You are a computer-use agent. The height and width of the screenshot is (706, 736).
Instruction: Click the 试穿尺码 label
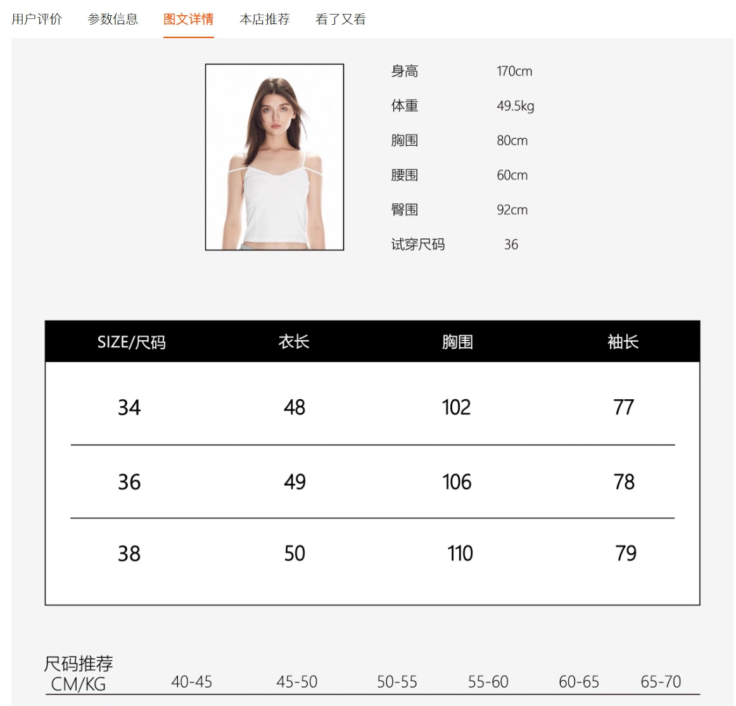[x=418, y=245]
